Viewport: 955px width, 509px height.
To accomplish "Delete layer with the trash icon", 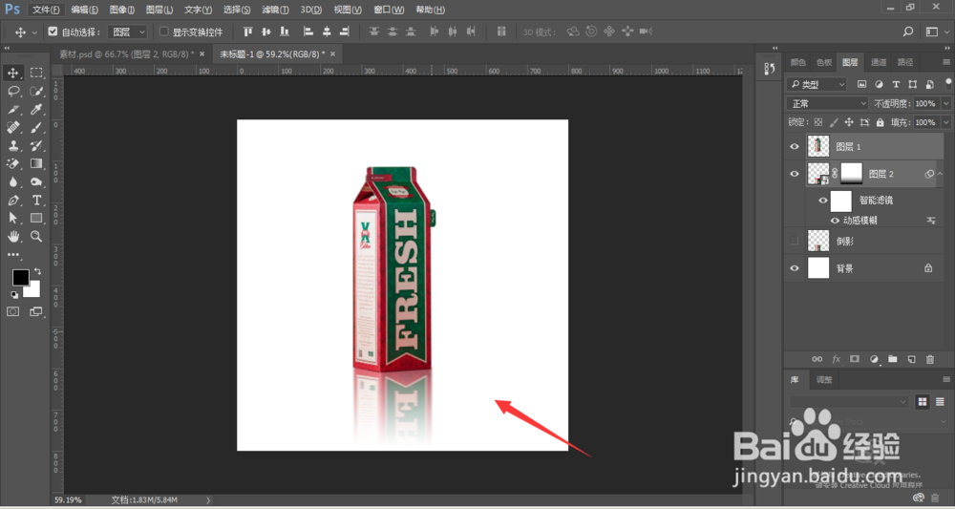I will click(929, 359).
